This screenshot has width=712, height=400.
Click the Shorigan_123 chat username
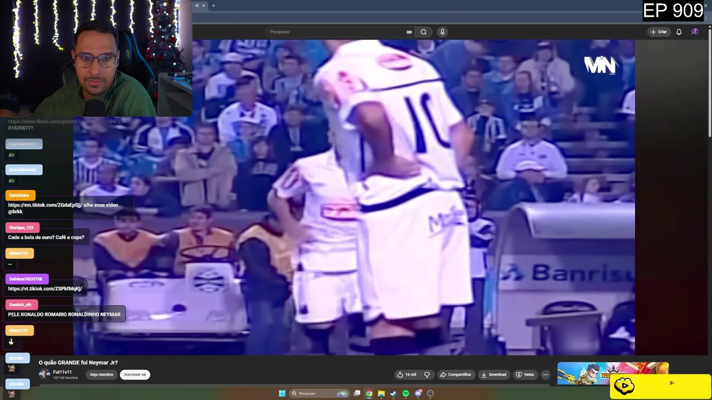tap(21, 228)
